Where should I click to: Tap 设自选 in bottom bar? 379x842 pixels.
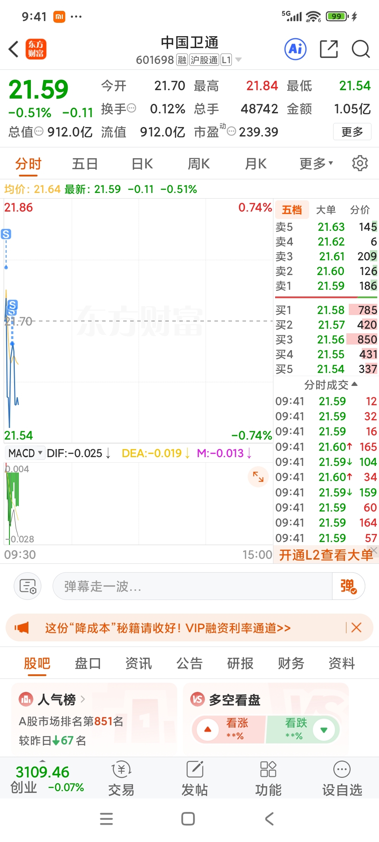[x=342, y=778]
